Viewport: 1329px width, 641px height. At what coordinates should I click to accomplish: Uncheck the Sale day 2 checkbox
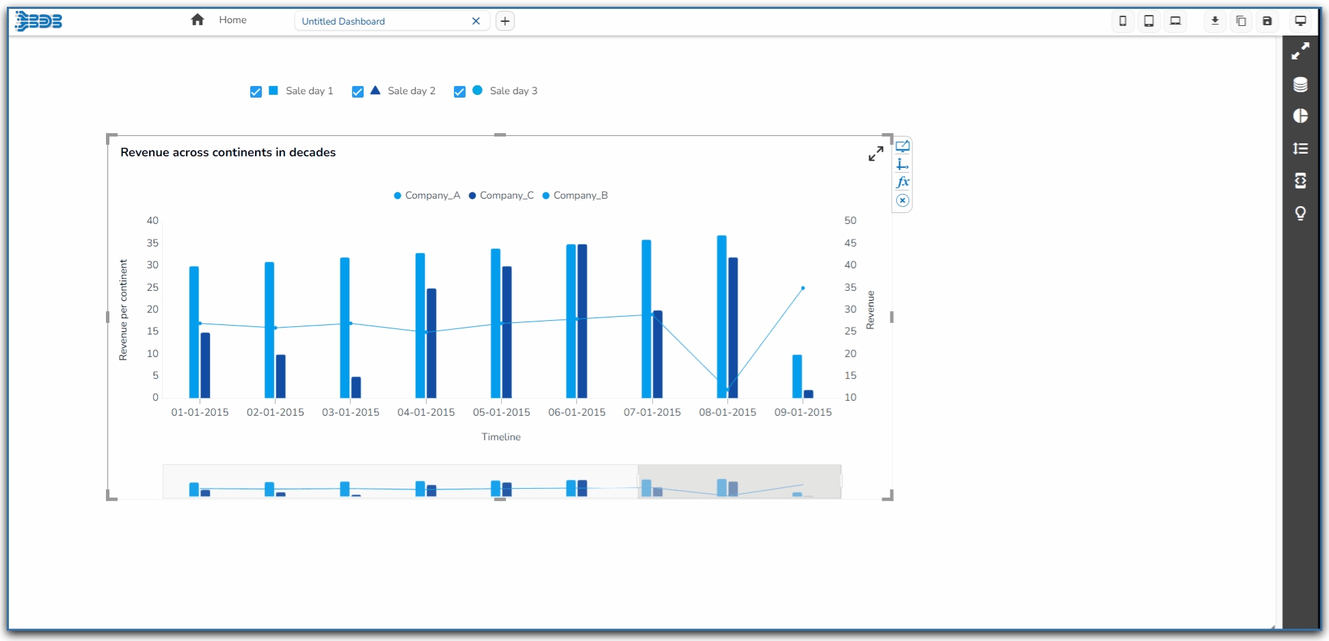358,91
